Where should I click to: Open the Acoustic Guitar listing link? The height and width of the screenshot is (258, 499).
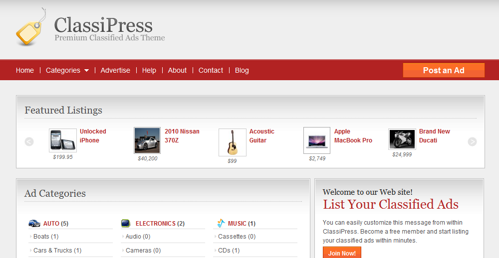point(261,135)
